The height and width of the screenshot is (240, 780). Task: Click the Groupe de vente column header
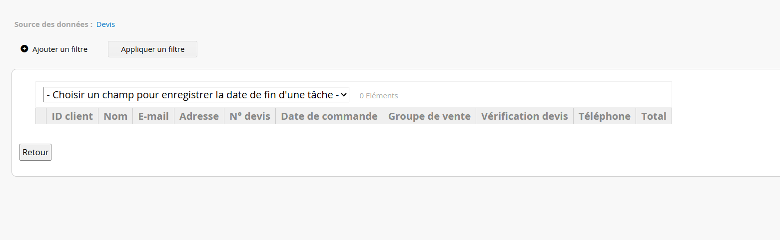429,116
